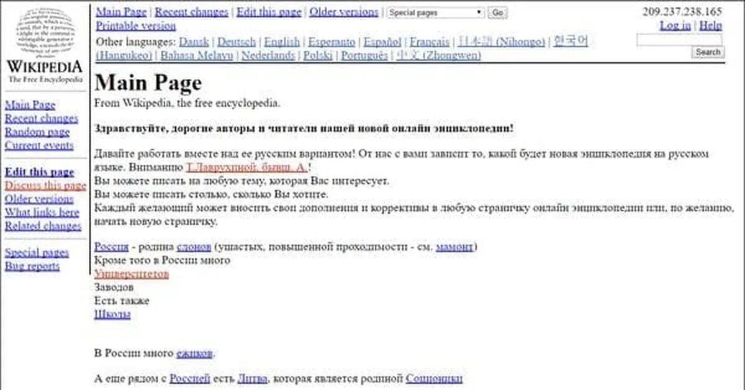Open Recent changes in sidebar
The width and height of the screenshot is (745, 390).
[x=42, y=119]
